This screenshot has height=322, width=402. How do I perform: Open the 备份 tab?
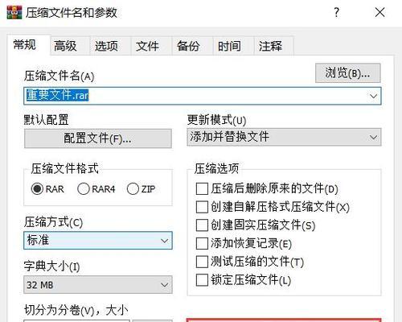coord(188,46)
